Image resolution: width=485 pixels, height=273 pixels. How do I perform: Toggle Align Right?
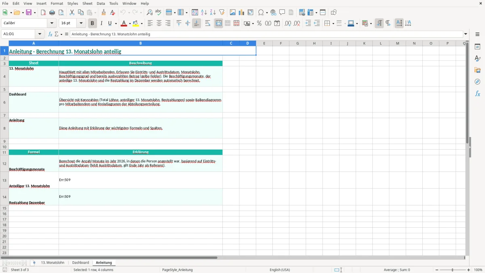[x=168, y=23]
